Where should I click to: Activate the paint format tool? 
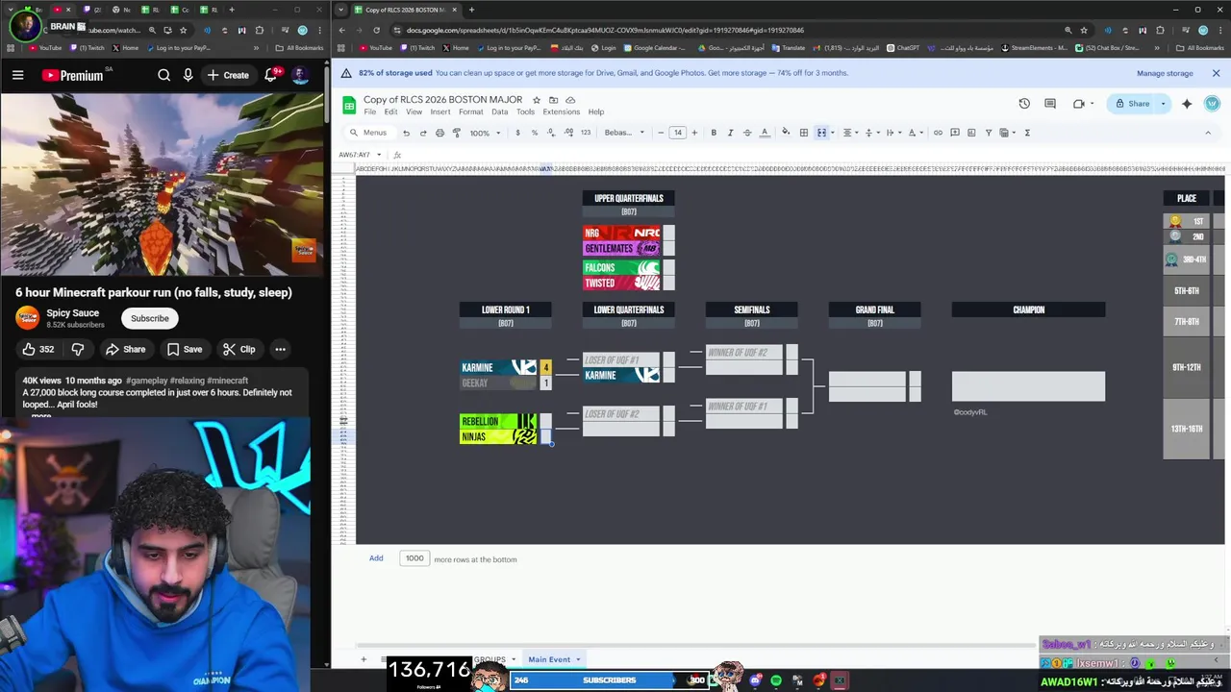456,133
